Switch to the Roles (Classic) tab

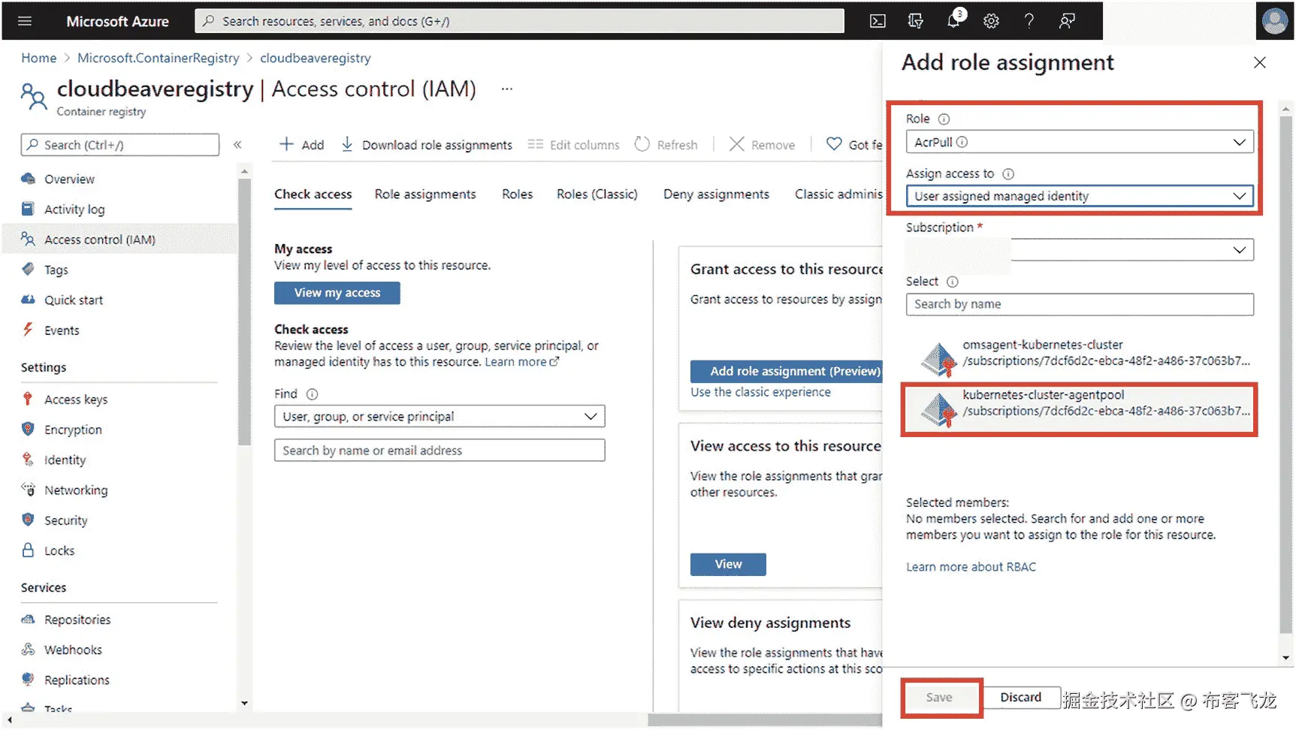click(597, 194)
